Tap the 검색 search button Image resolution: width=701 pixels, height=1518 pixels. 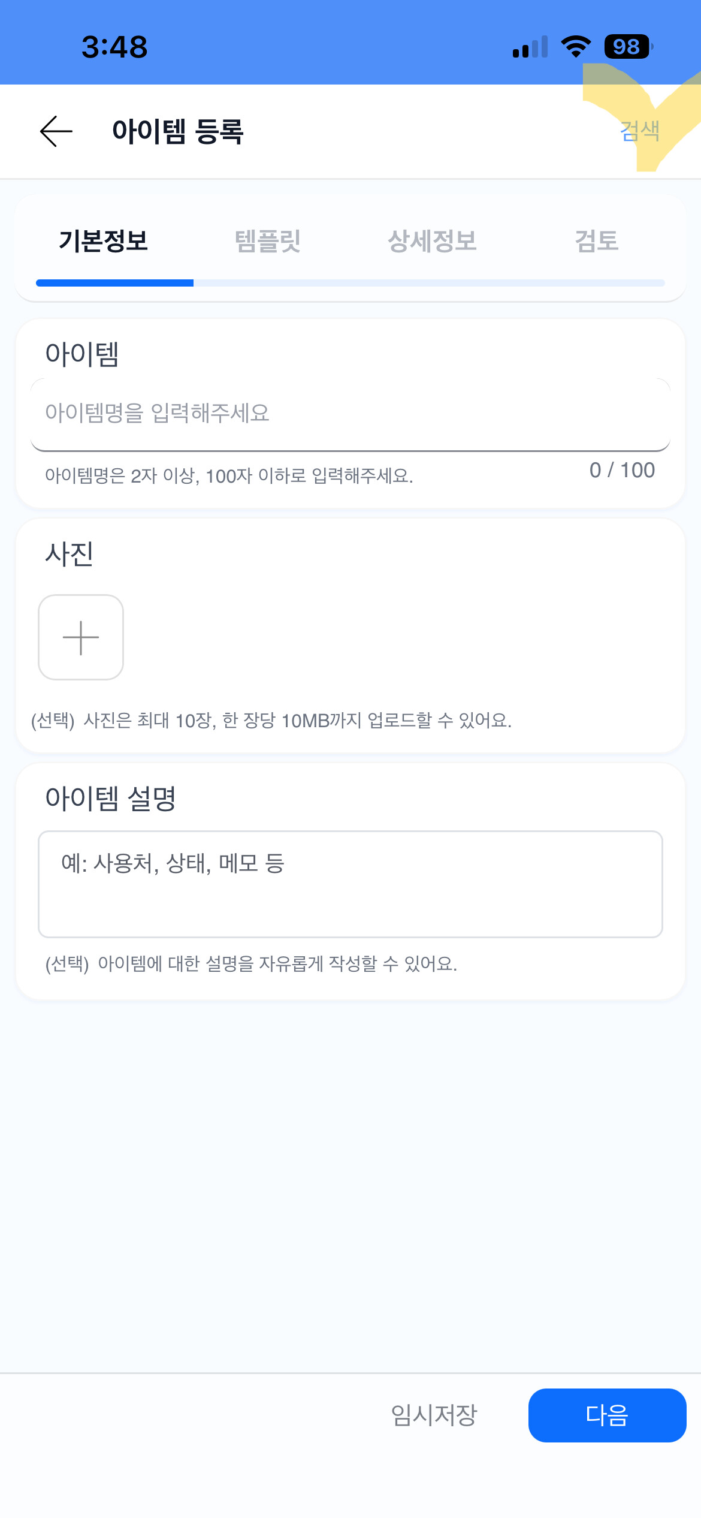coord(640,131)
